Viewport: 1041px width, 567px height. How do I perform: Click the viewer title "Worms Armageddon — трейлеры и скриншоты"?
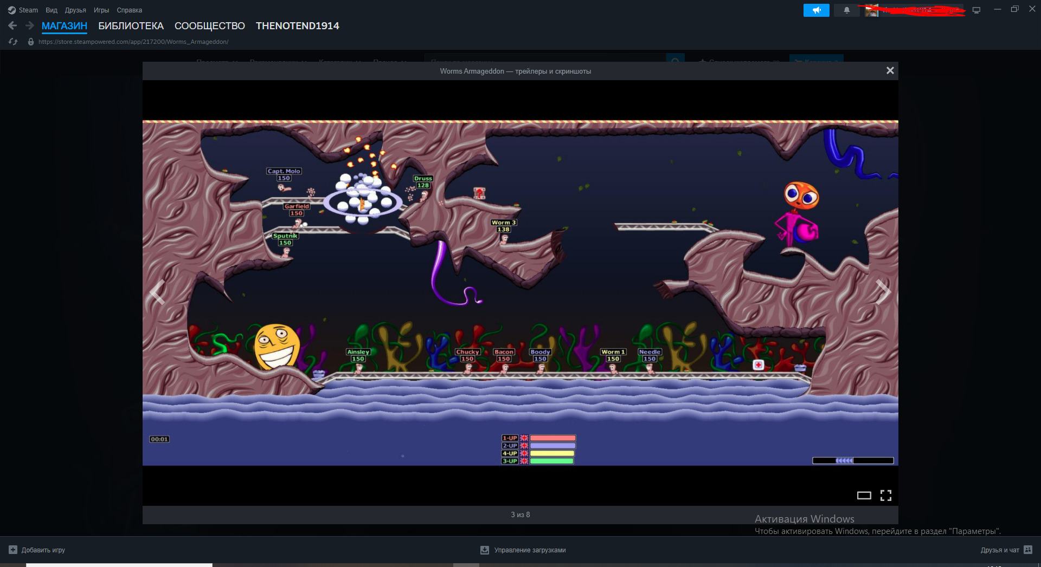[516, 71]
